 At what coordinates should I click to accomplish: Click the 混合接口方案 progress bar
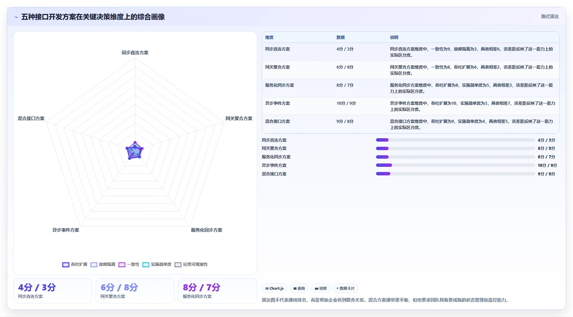point(455,174)
